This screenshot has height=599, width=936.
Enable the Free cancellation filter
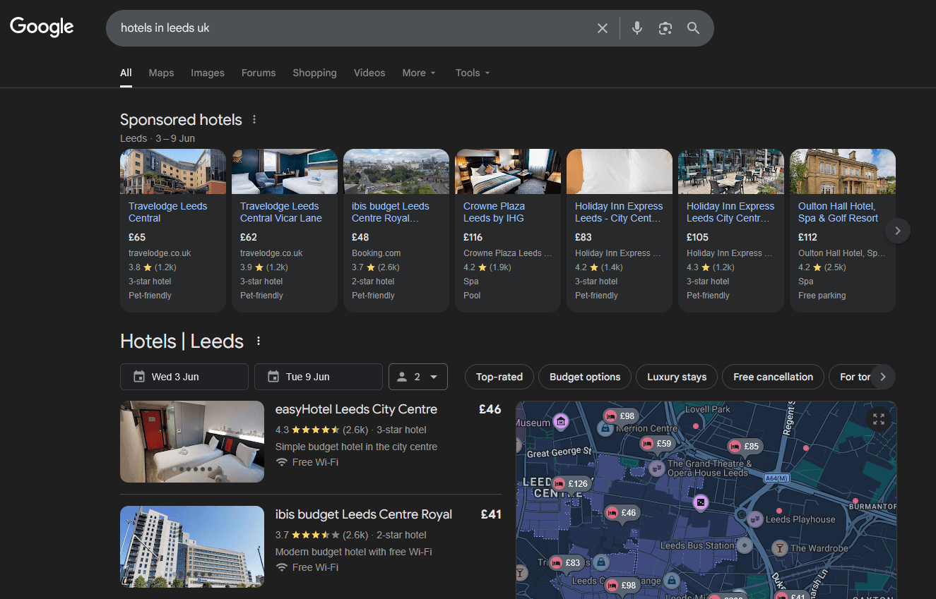(x=773, y=377)
